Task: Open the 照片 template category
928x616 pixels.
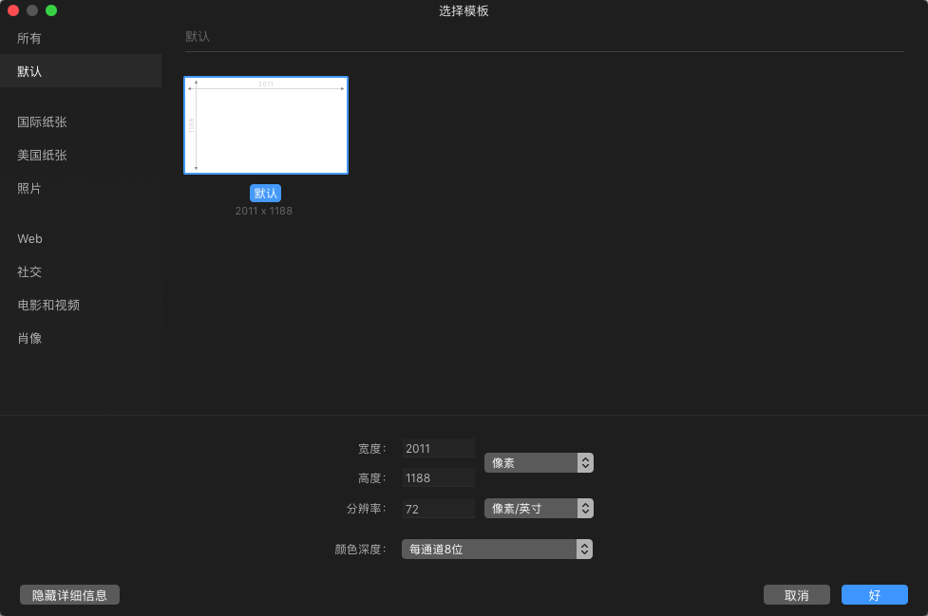Action: (81, 189)
